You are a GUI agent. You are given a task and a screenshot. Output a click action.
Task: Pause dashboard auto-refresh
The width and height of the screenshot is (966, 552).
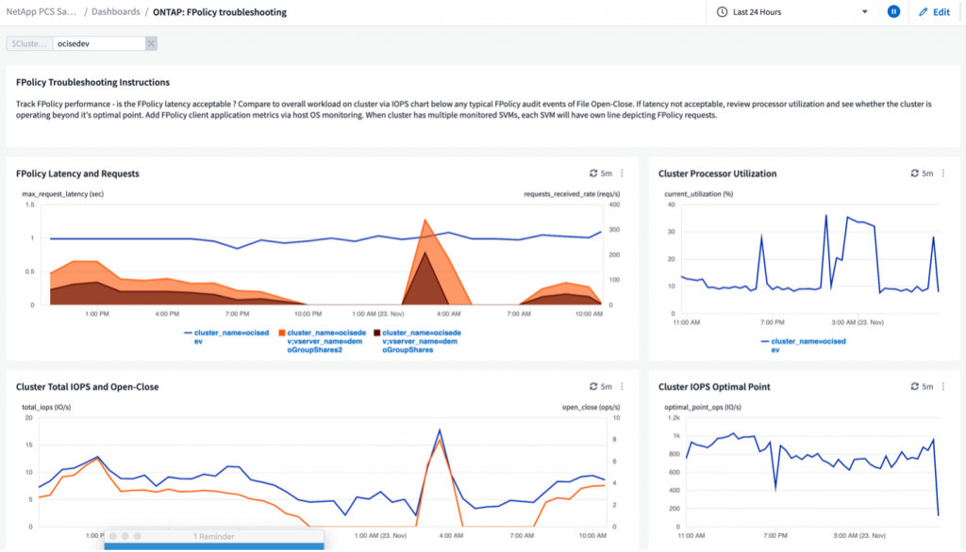pyautogui.click(x=893, y=12)
